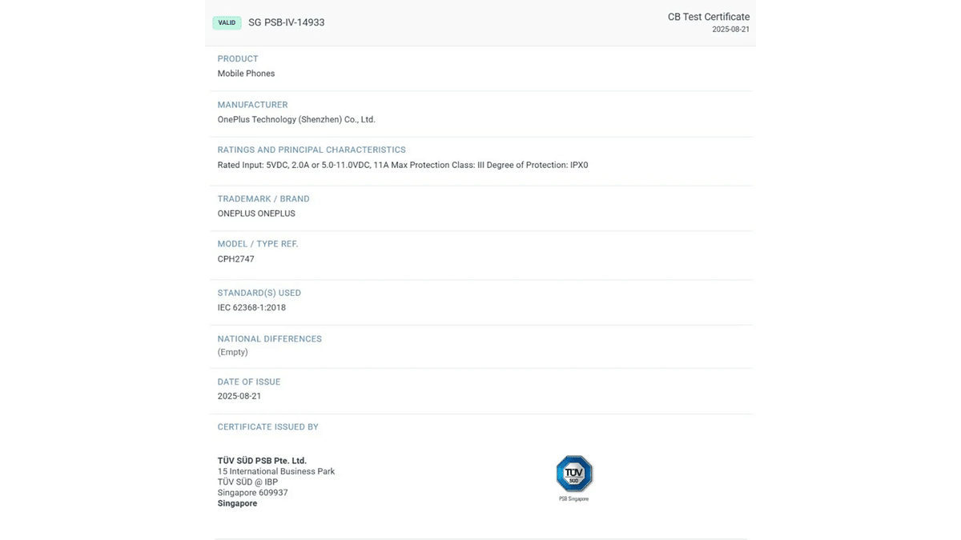Click the MODEL / TYPE REF. label
The height and width of the screenshot is (540, 961).
coord(258,244)
